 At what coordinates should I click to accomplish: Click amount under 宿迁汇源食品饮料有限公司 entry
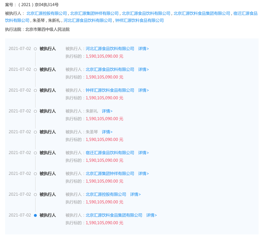[x=105, y=160]
